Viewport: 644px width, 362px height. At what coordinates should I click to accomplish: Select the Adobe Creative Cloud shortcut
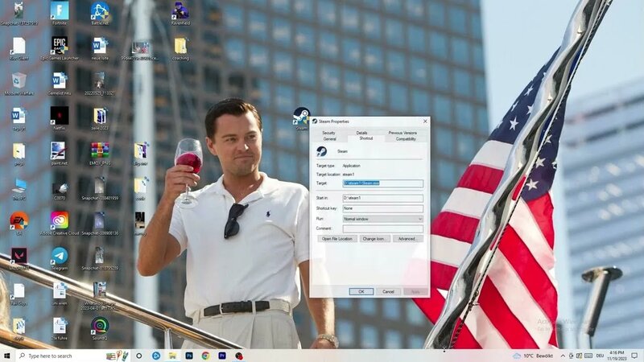pos(60,224)
